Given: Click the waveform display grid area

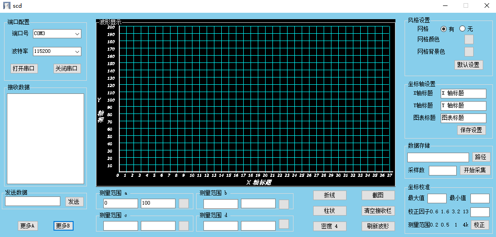Looking at the screenshot, I should click(x=254, y=99).
